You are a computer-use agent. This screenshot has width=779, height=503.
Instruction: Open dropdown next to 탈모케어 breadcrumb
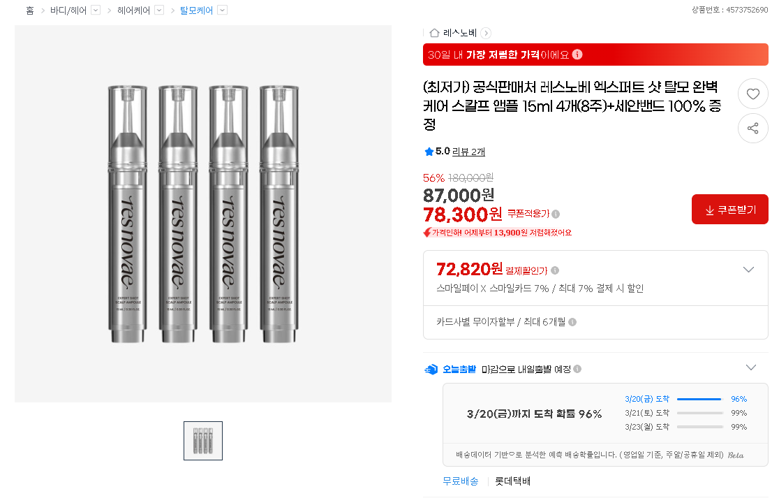222,10
